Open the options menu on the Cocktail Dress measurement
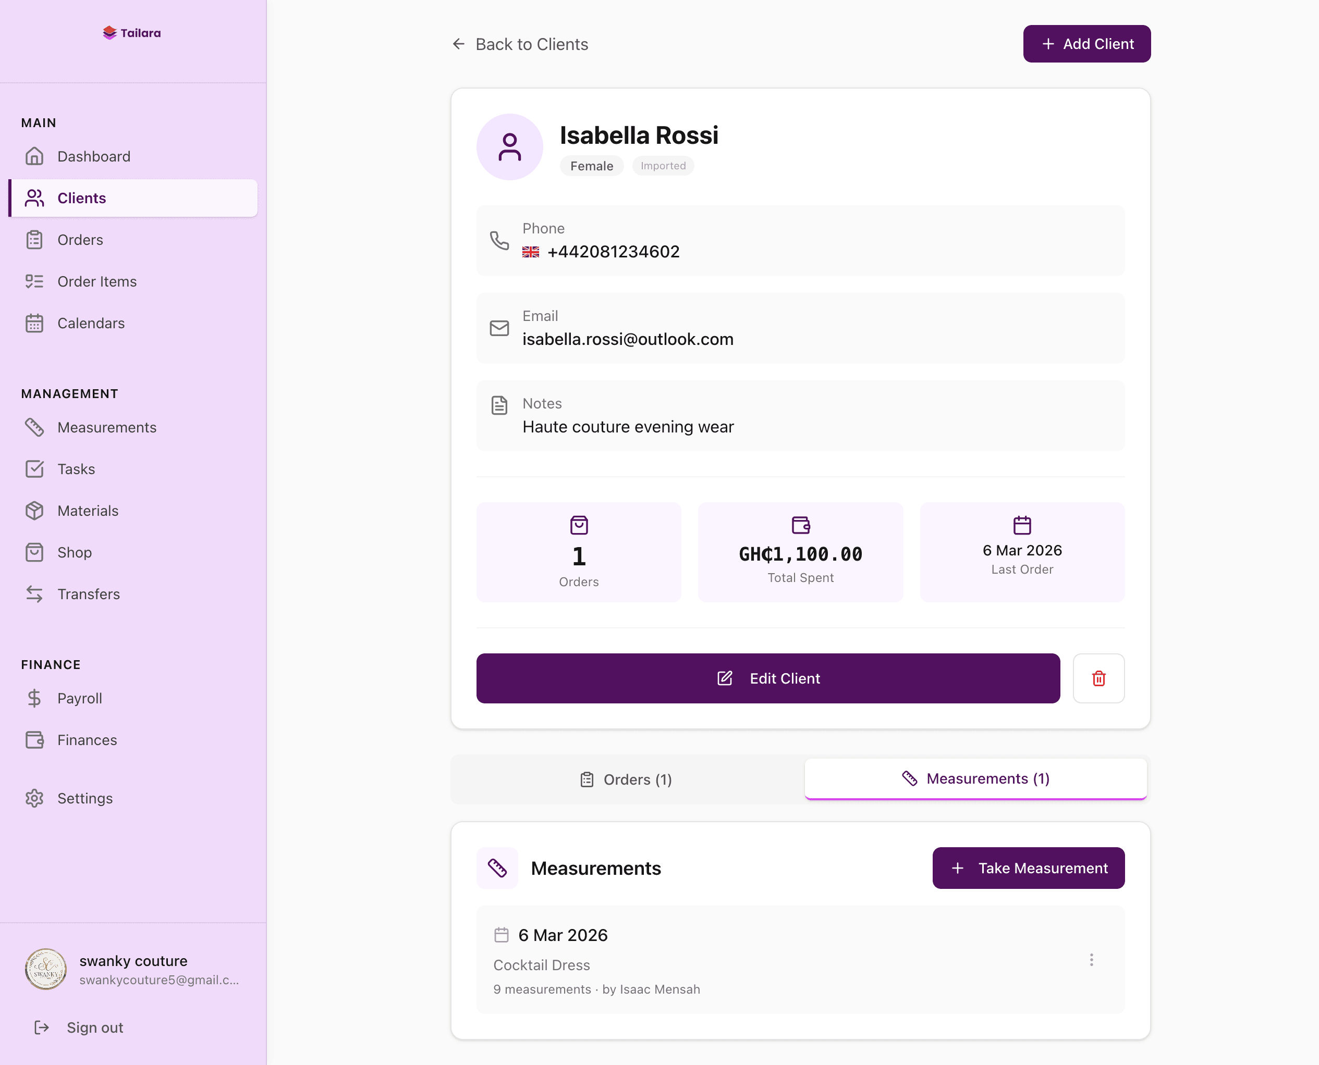This screenshot has width=1319, height=1065. [1091, 960]
